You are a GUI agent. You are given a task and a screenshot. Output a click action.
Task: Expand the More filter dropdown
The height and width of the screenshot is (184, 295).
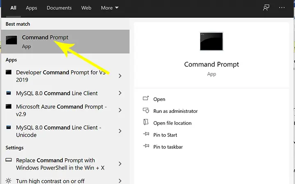pyautogui.click(x=110, y=8)
